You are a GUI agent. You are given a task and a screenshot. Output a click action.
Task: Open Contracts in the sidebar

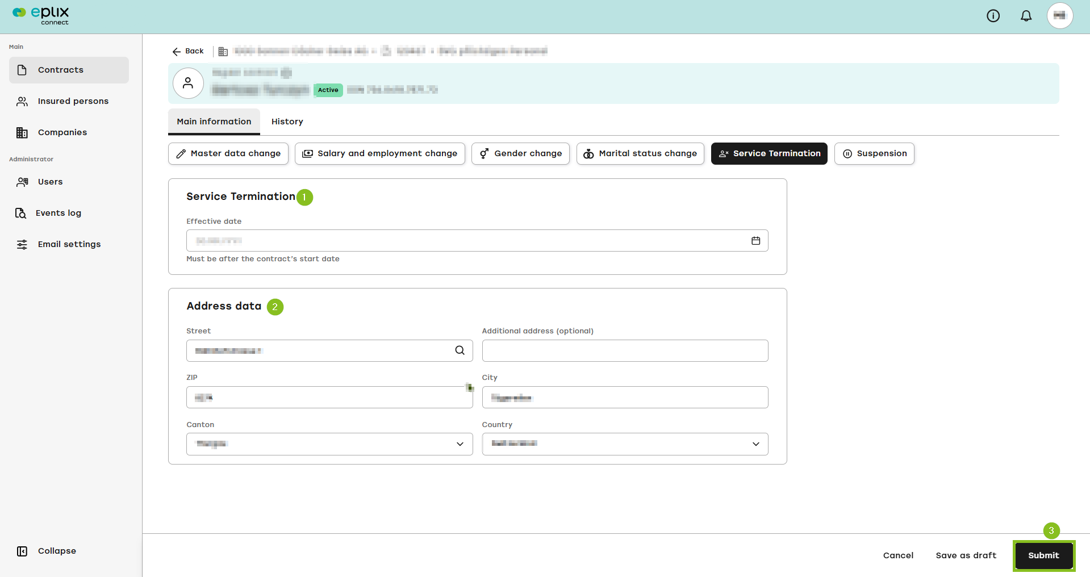tap(69, 70)
